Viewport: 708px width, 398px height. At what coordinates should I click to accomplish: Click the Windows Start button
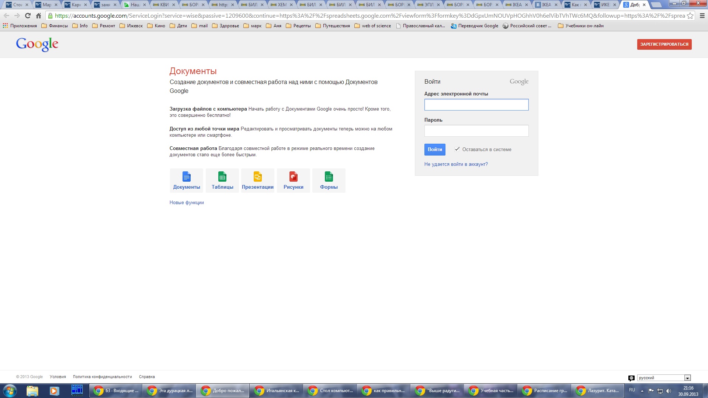click(10, 391)
